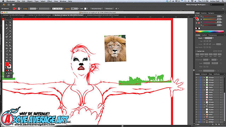Open the Arrange Documents dropdown
The height and width of the screenshot is (127, 226).
tap(14, 5)
